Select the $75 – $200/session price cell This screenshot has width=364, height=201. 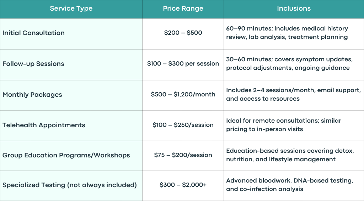click(183, 155)
